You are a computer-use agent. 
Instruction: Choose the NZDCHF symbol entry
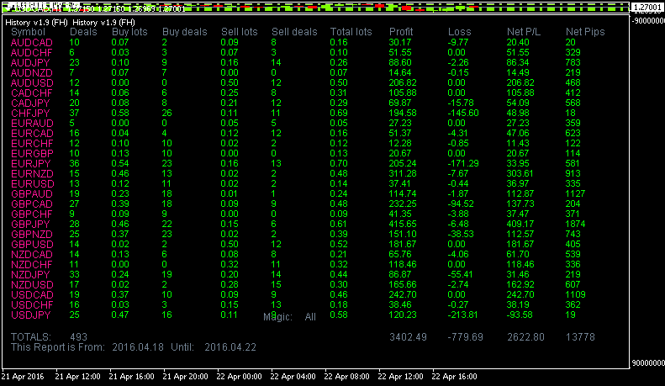pos(29,264)
